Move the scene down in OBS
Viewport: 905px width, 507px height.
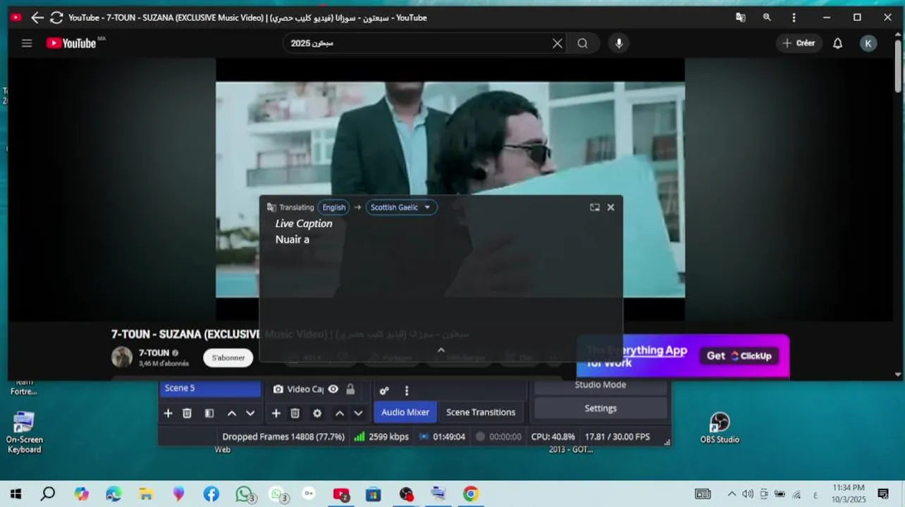250,413
